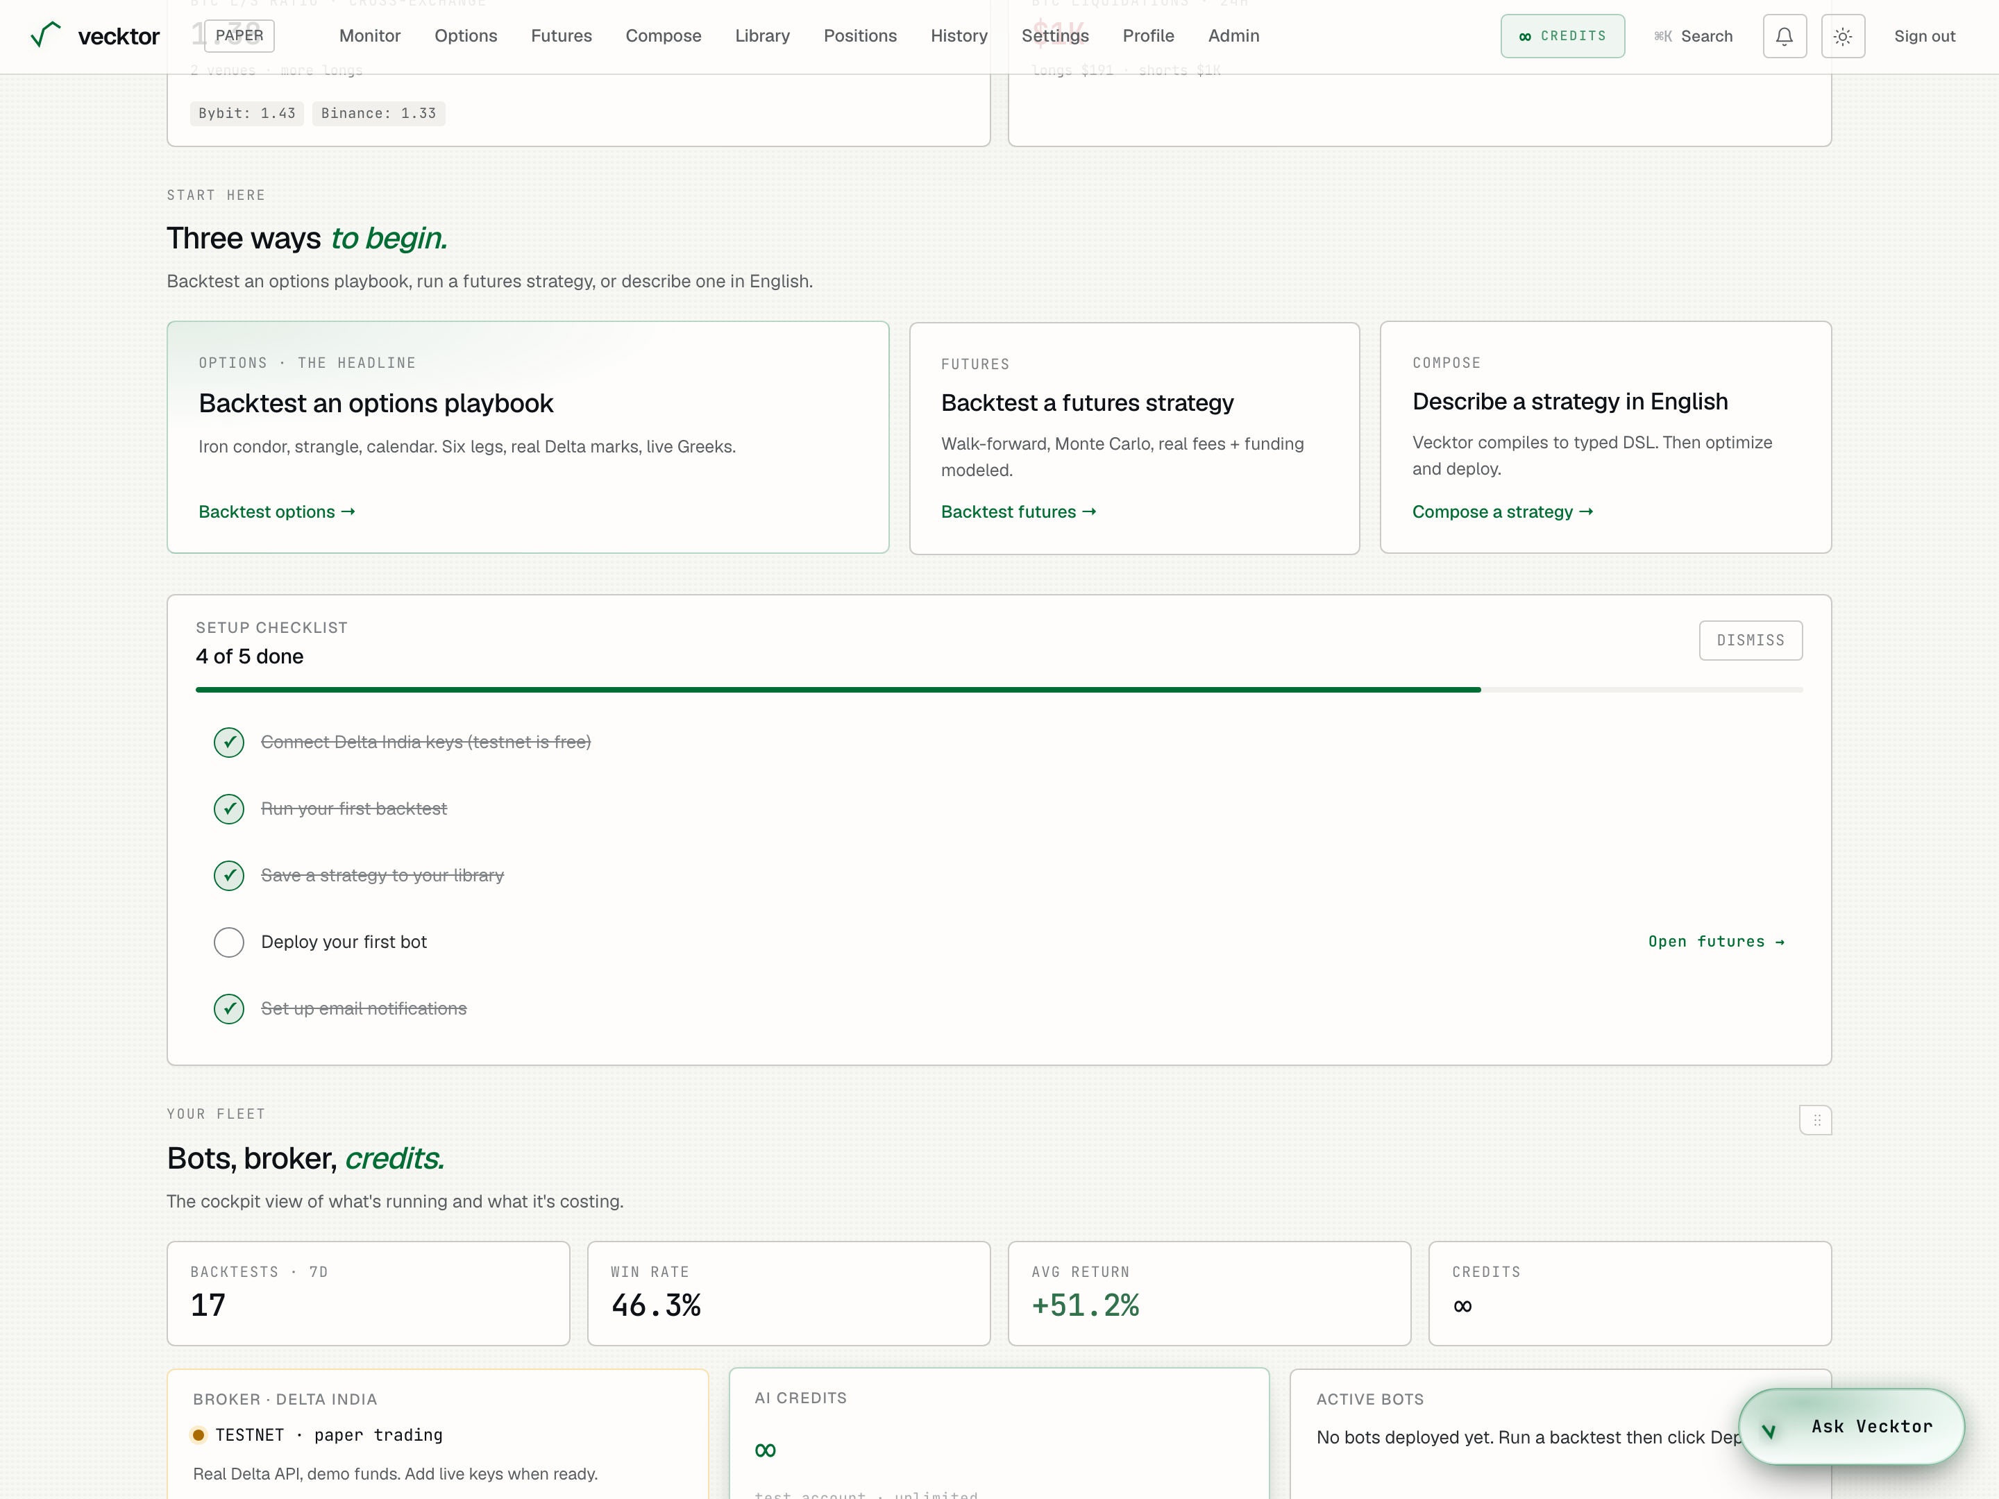The height and width of the screenshot is (1499, 1999).
Task: Click the vecktor checkmark logo icon
Action: click(45, 34)
